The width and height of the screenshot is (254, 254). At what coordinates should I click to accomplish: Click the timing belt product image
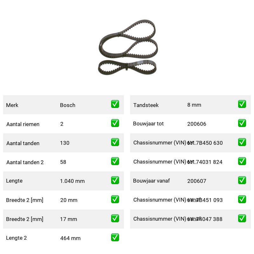128,47
